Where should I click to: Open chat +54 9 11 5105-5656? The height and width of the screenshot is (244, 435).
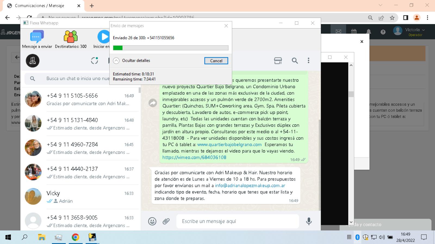pos(80,99)
